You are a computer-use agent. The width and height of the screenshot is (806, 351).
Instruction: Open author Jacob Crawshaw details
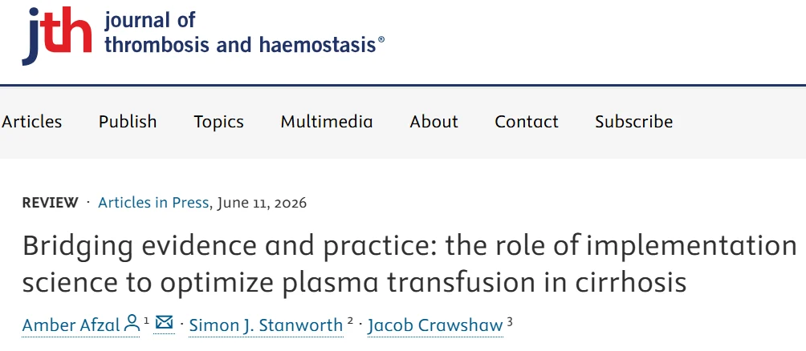click(435, 325)
